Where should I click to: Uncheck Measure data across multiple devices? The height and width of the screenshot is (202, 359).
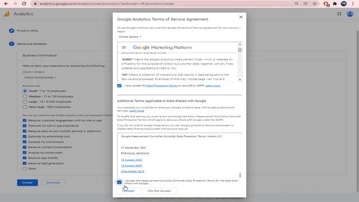(25, 131)
